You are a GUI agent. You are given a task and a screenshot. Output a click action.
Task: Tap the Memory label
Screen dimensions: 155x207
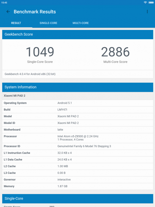[9, 186]
